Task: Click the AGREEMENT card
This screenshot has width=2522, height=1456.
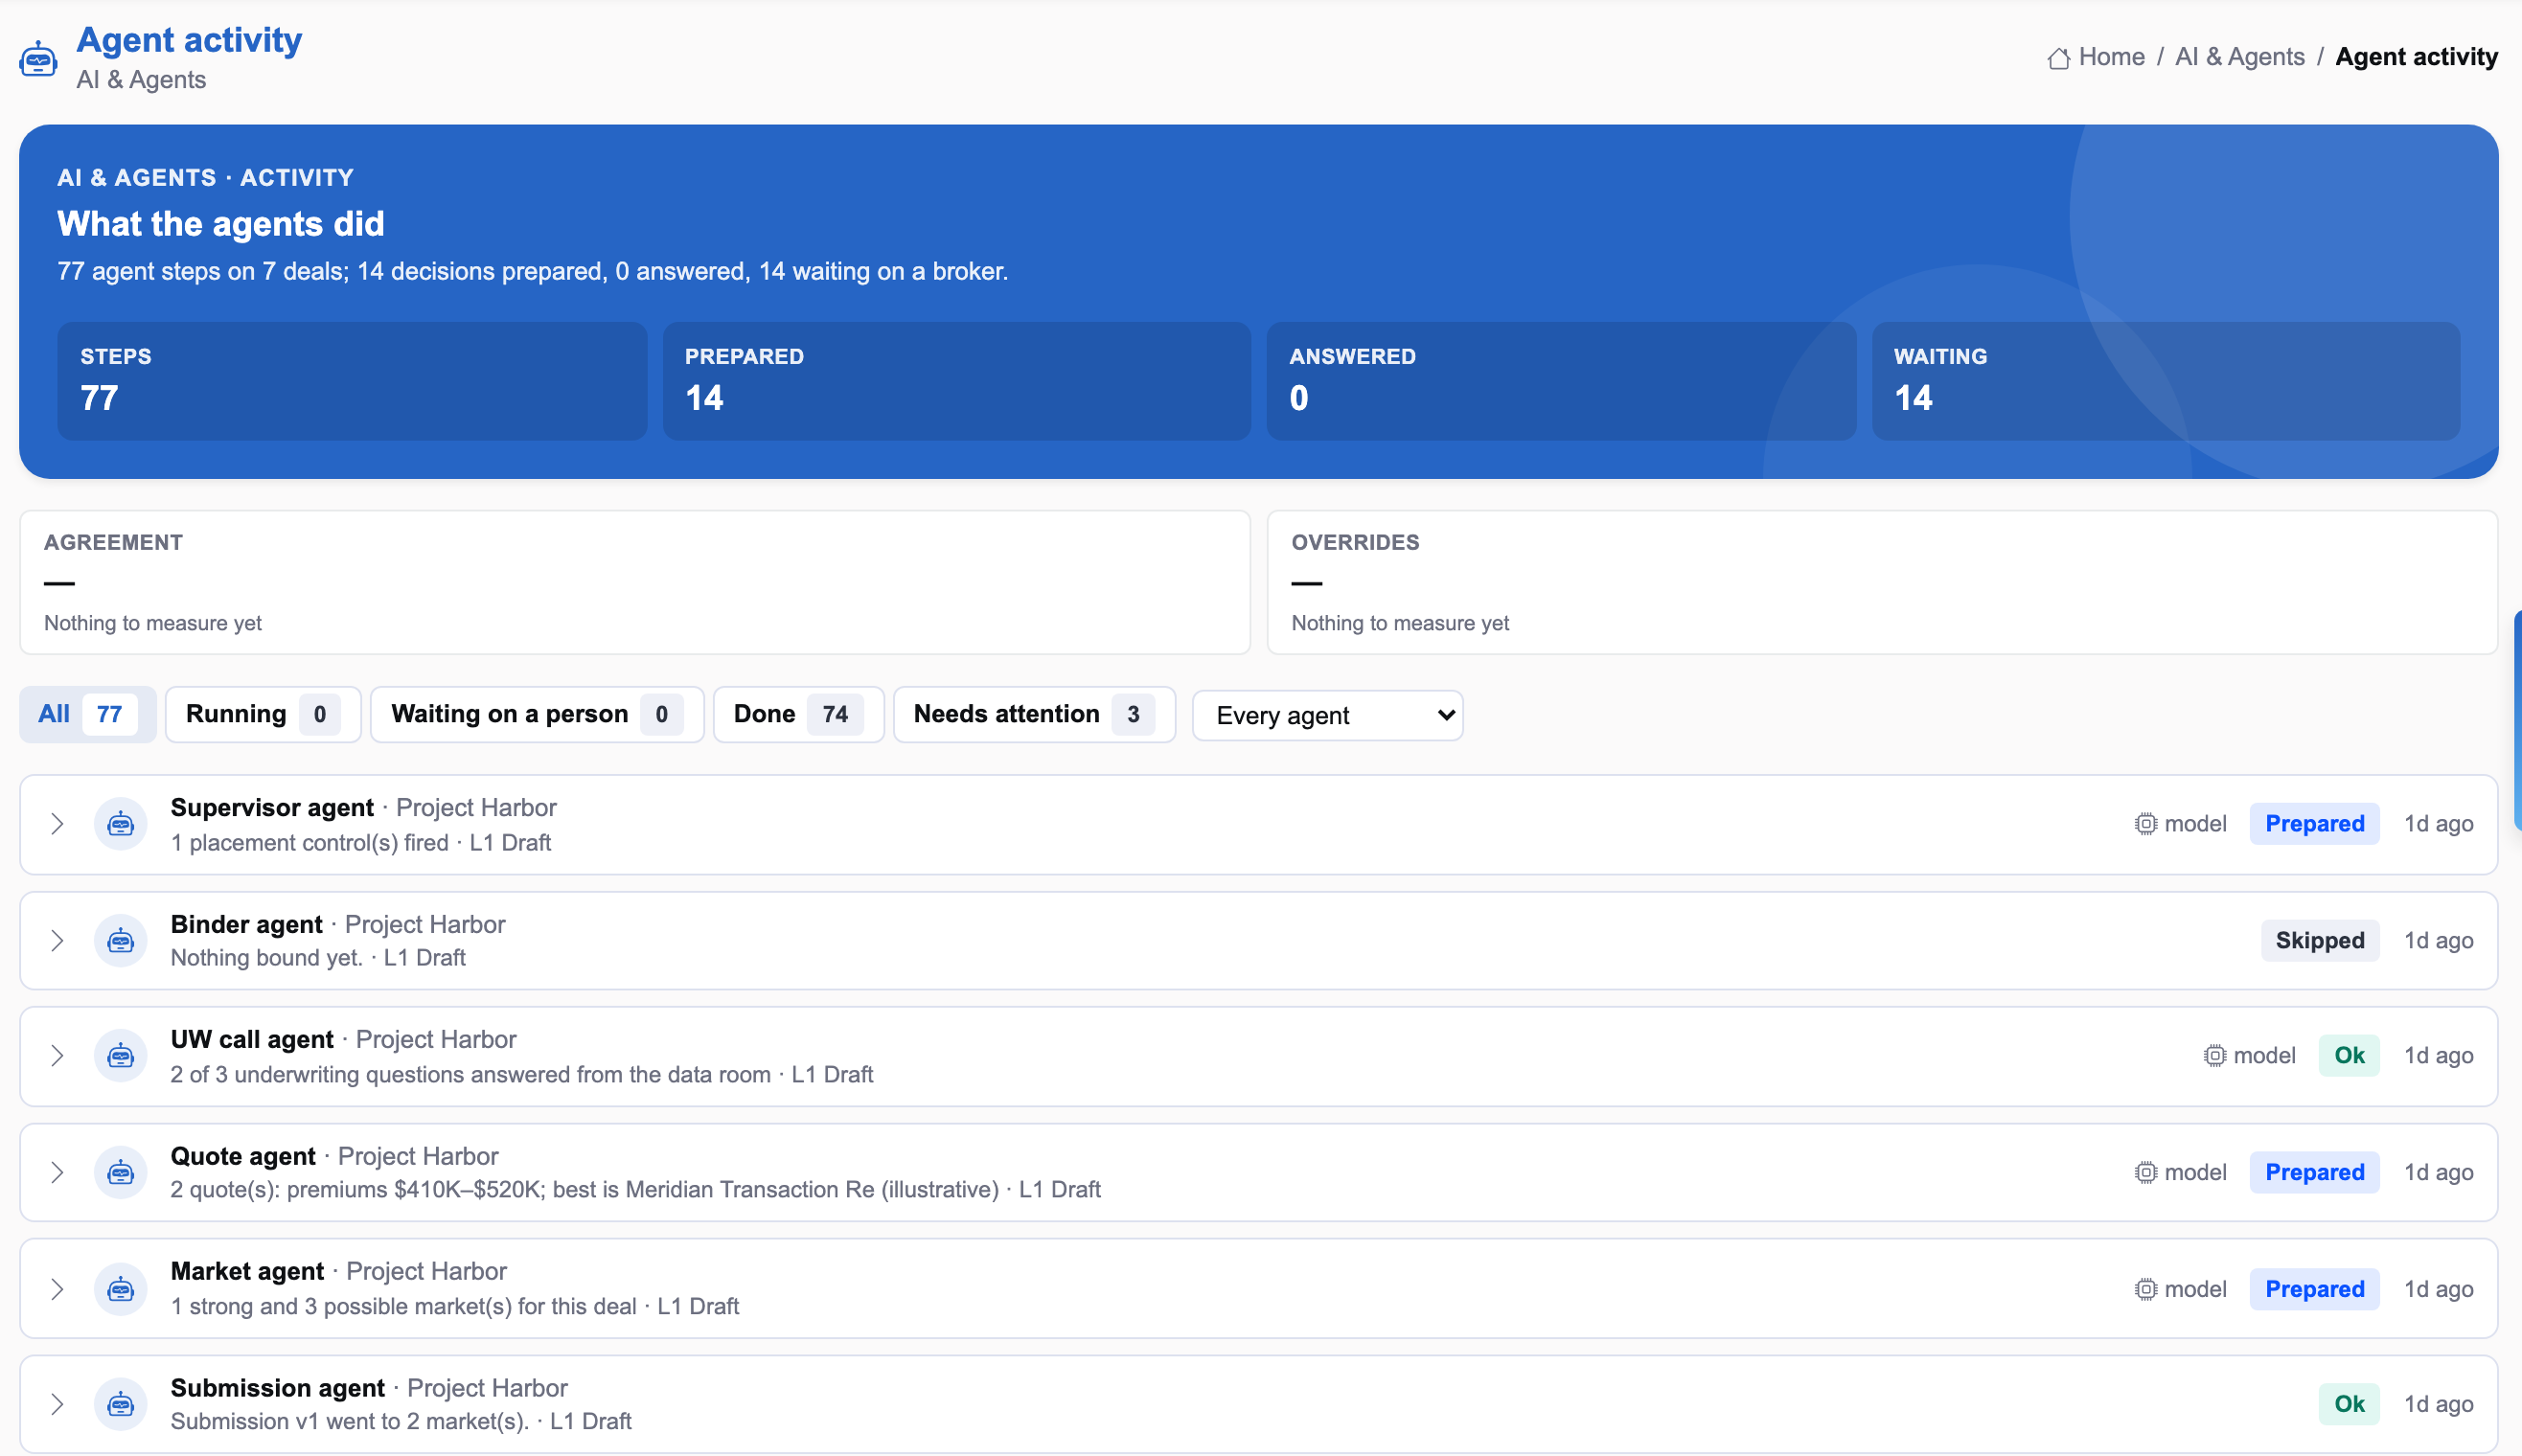Action: click(x=635, y=583)
